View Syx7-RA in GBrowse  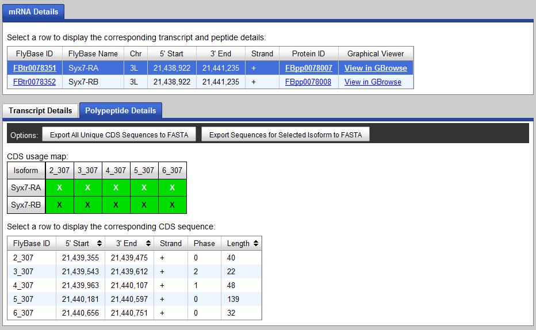tap(376, 68)
